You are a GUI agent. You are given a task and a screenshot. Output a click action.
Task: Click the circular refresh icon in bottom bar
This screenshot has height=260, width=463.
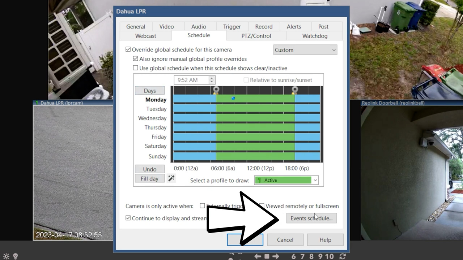pyautogui.click(x=343, y=256)
